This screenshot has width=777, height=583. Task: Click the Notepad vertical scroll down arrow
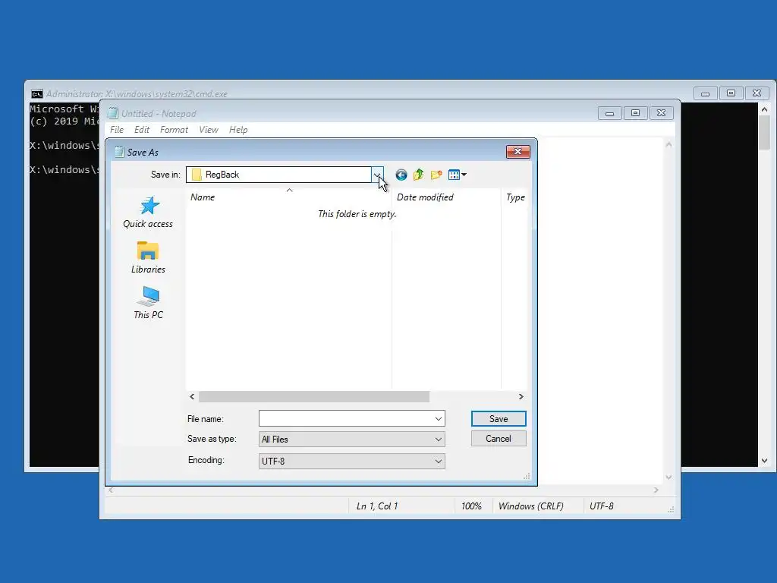pyautogui.click(x=668, y=477)
